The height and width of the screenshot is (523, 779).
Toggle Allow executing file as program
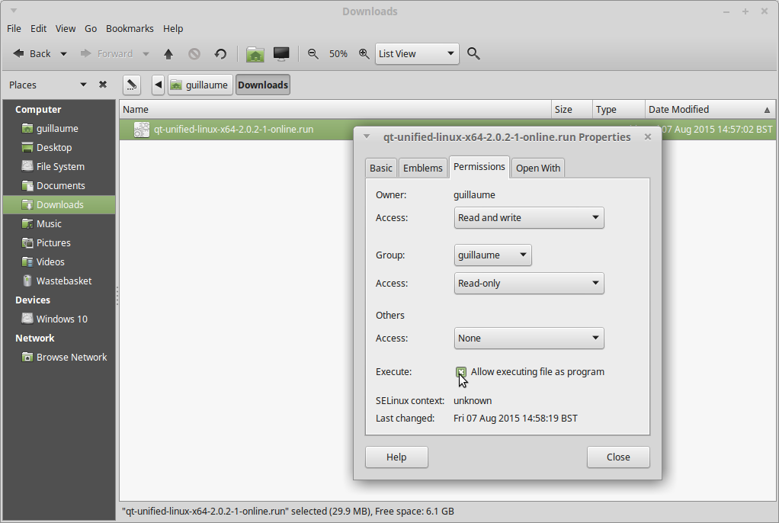click(461, 372)
